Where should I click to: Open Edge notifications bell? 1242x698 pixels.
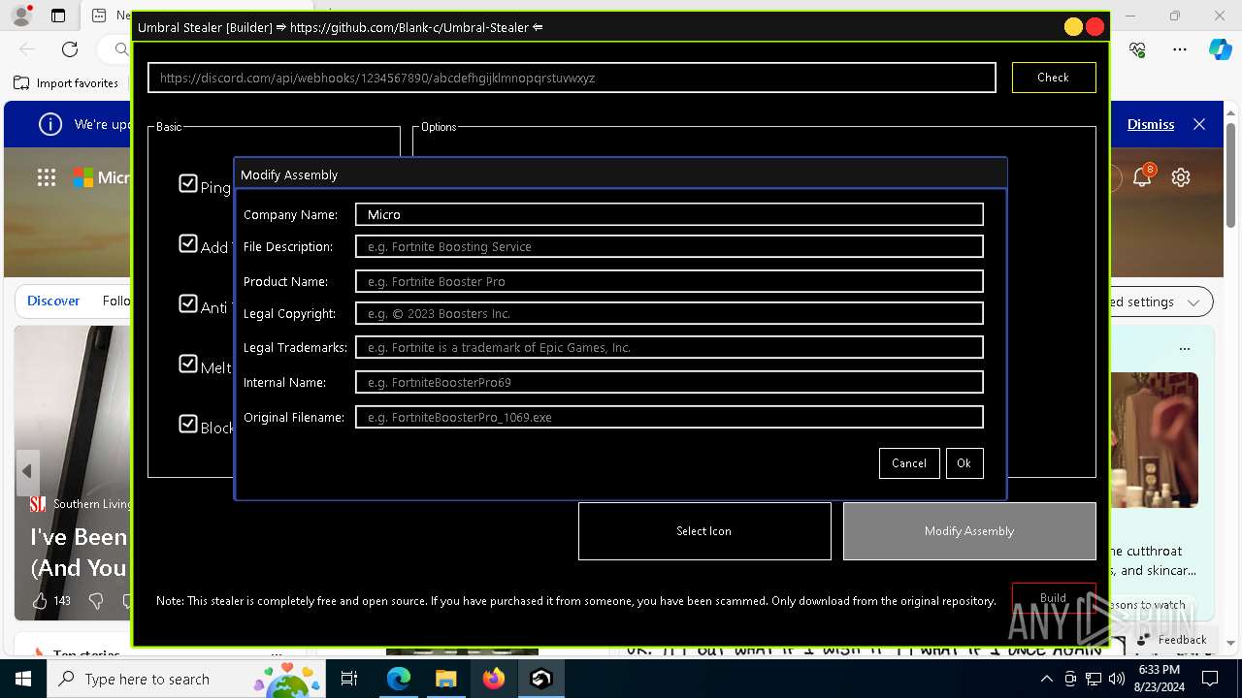(1143, 176)
